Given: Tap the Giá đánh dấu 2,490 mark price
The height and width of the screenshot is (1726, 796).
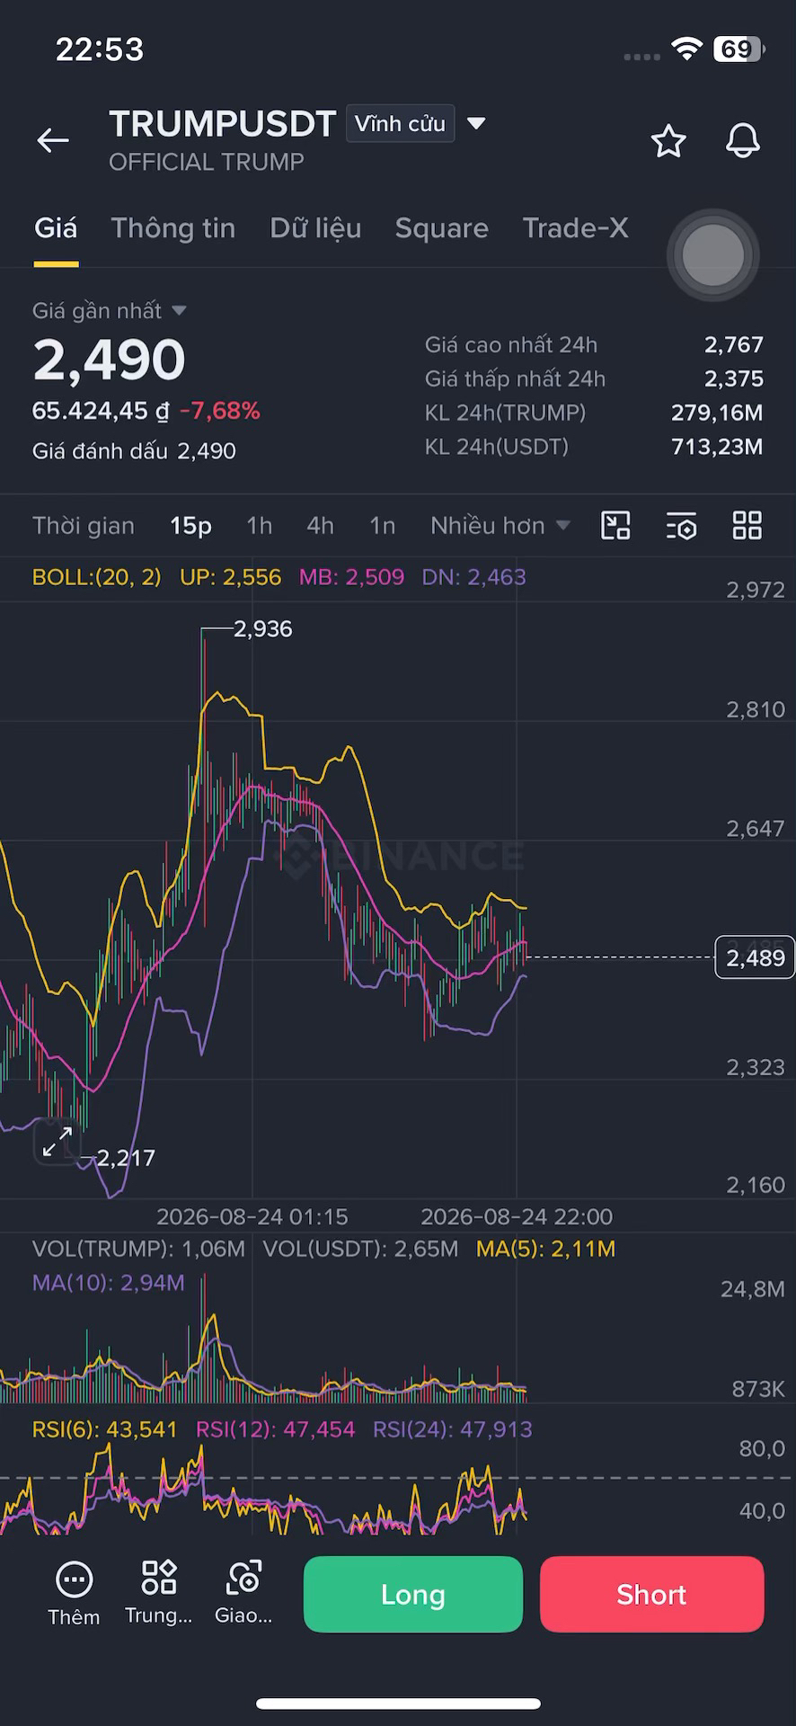Looking at the screenshot, I should click(x=134, y=451).
